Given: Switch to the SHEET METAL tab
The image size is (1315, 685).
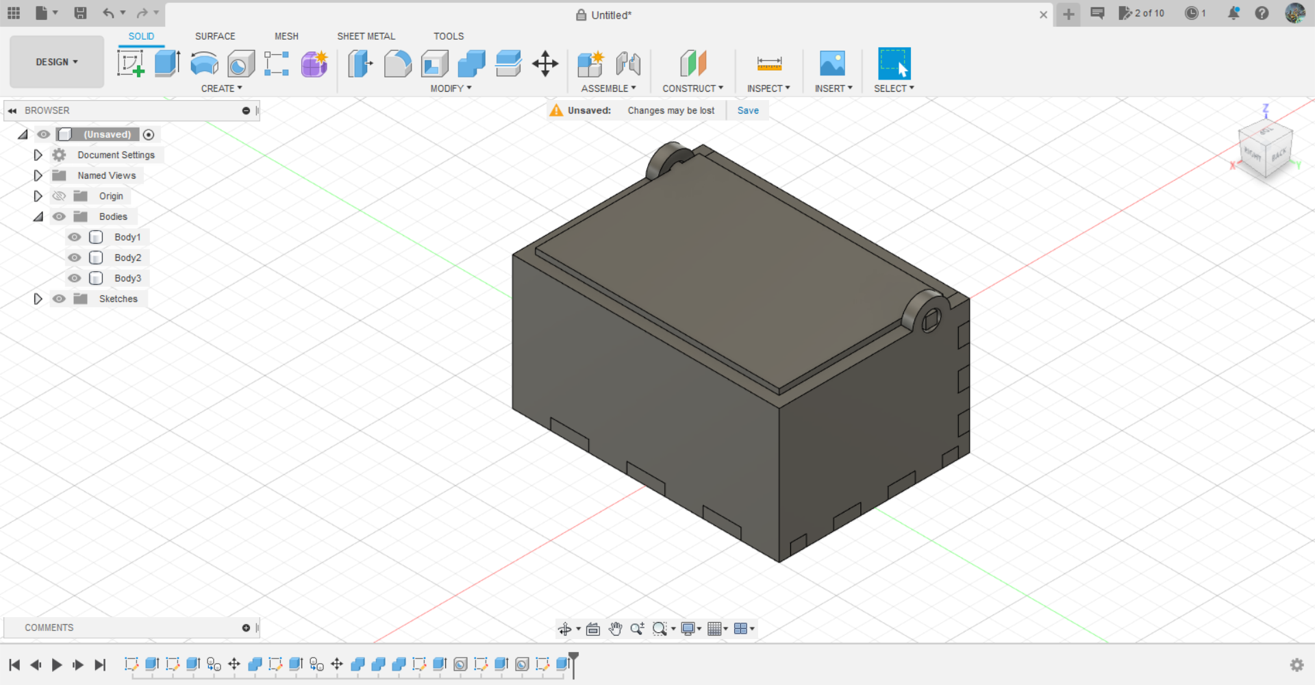Looking at the screenshot, I should point(366,36).
